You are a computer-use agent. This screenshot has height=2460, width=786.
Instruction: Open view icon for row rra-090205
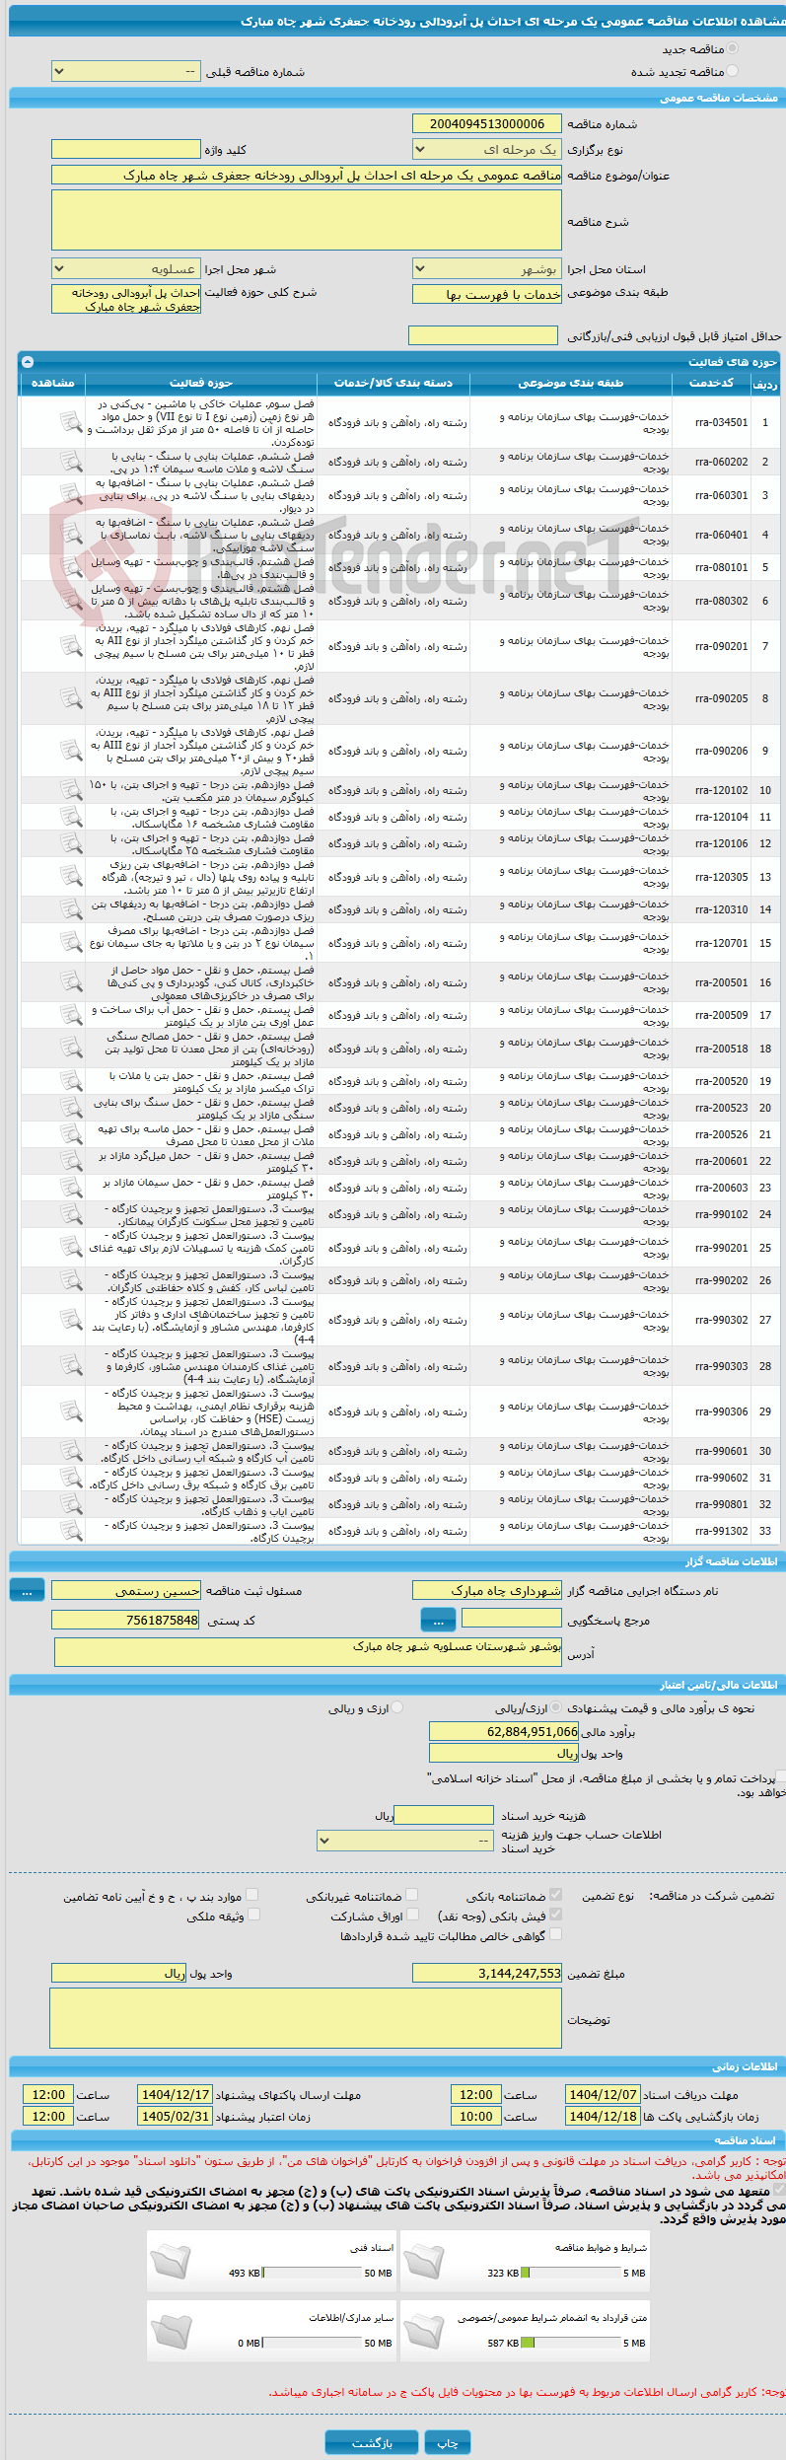(70, 698)
